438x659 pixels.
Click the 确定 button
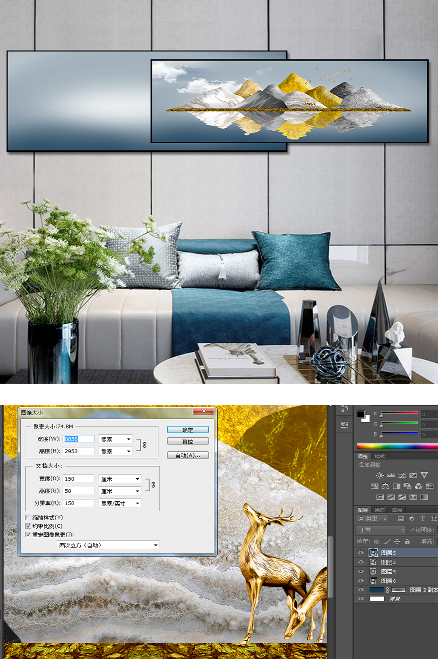point(188,430)
